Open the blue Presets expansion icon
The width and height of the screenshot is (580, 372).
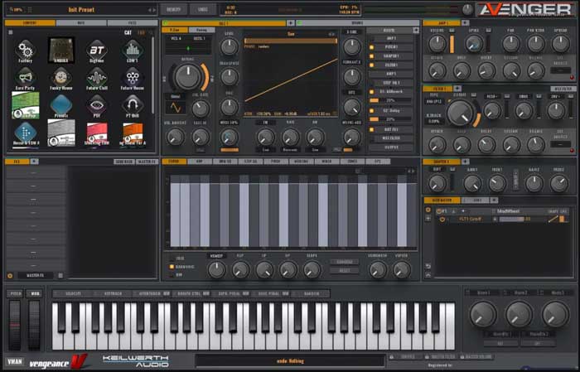coord(61,104)
